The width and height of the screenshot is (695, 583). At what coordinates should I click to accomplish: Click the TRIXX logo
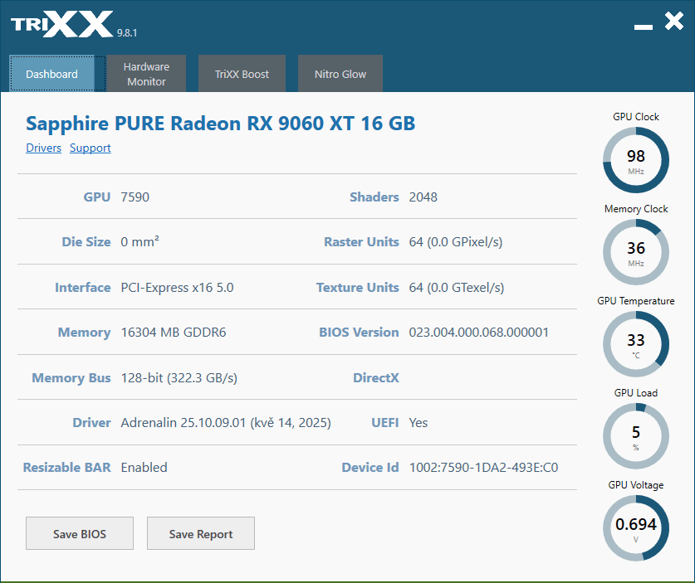click(x=62, y=24)
